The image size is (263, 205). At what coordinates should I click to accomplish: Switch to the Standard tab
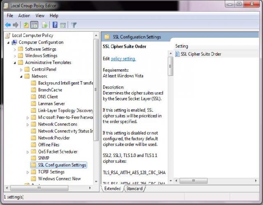click(134, 189)
